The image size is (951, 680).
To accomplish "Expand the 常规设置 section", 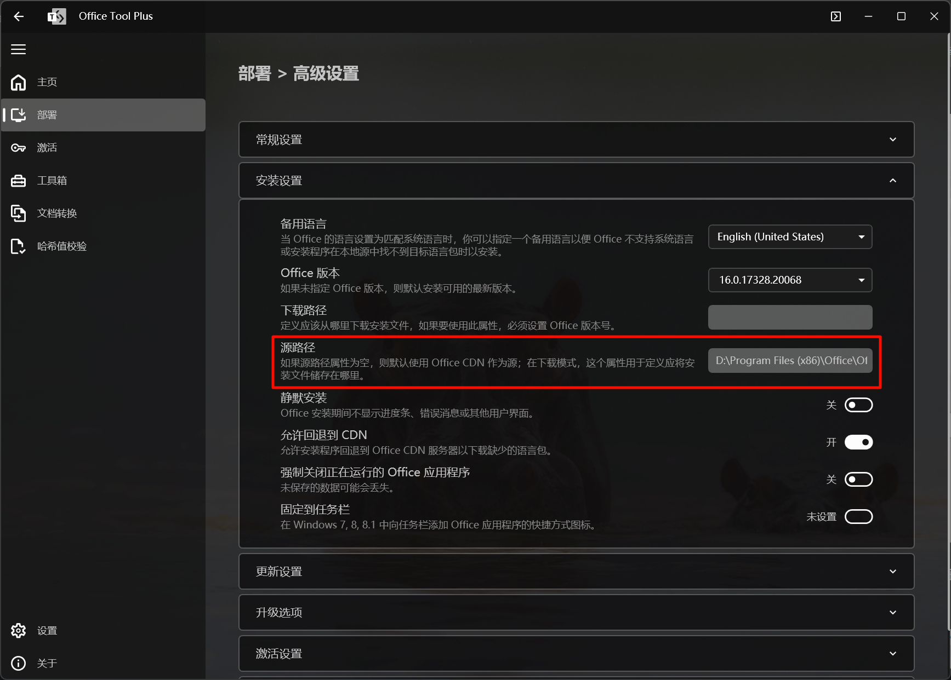I will click(x=576, y=140).
